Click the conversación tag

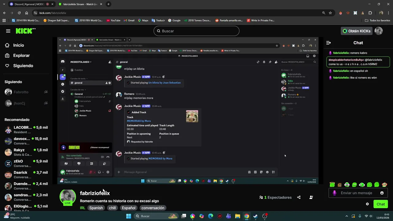click(x=153, y=208)
